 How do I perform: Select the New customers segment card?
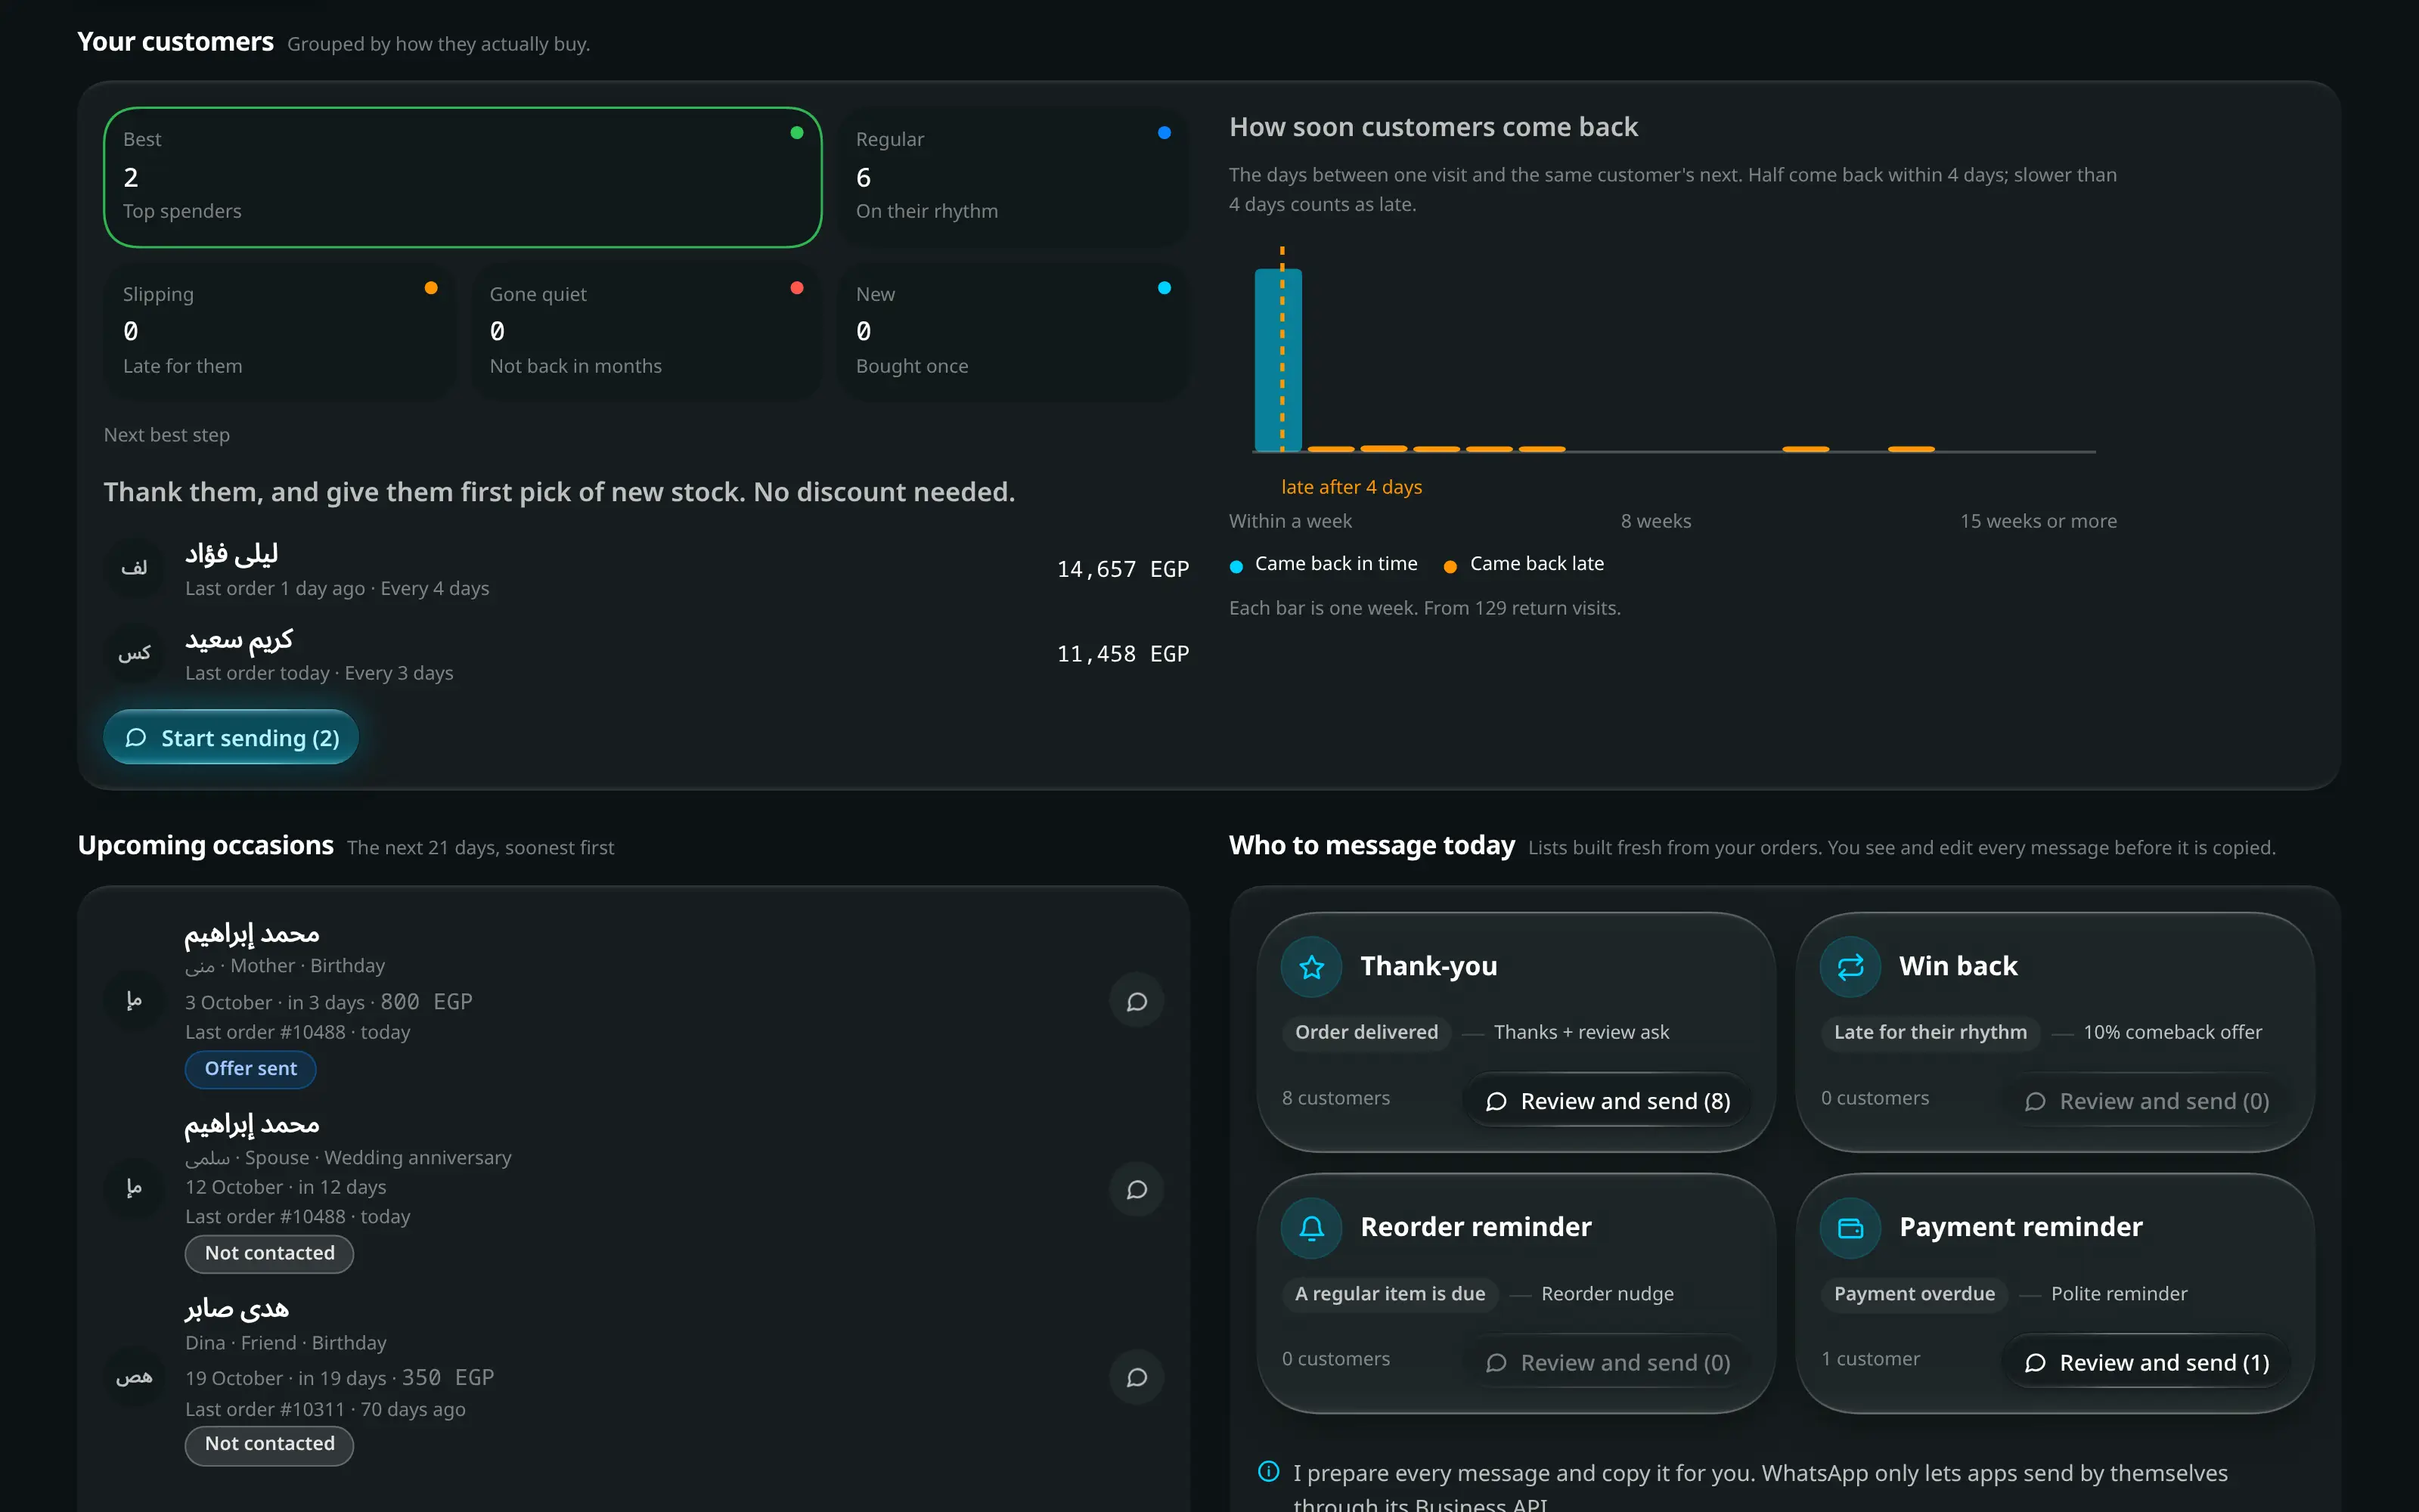(x=1013, y=332)
